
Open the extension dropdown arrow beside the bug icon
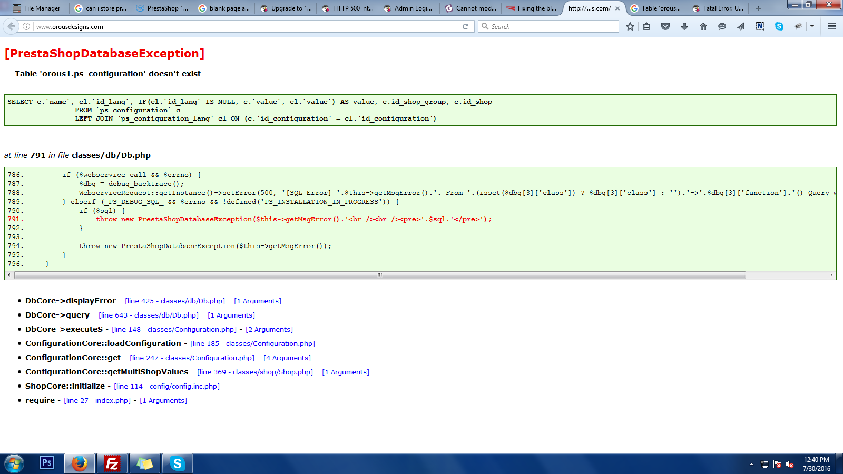(812, 26)
